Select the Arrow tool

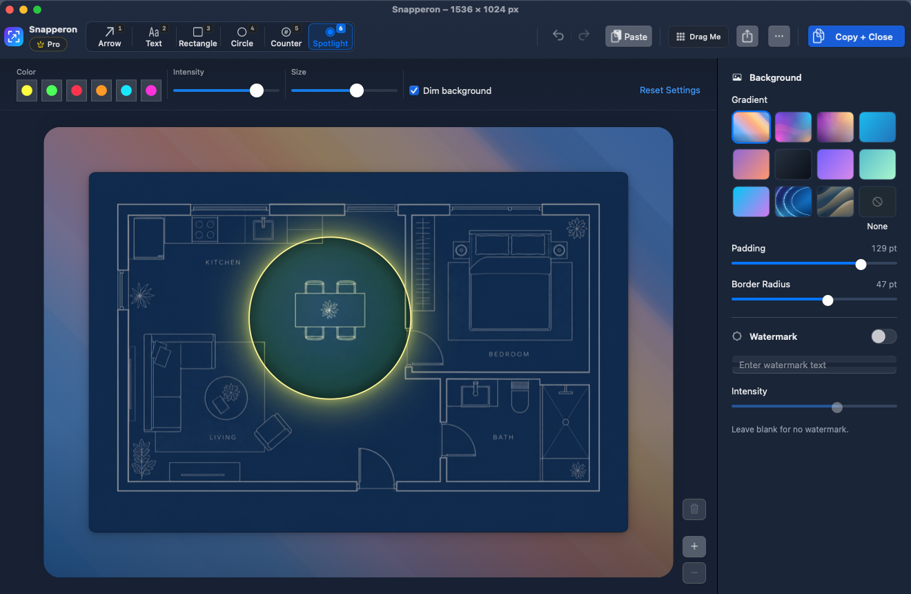(x=110, y=37)
